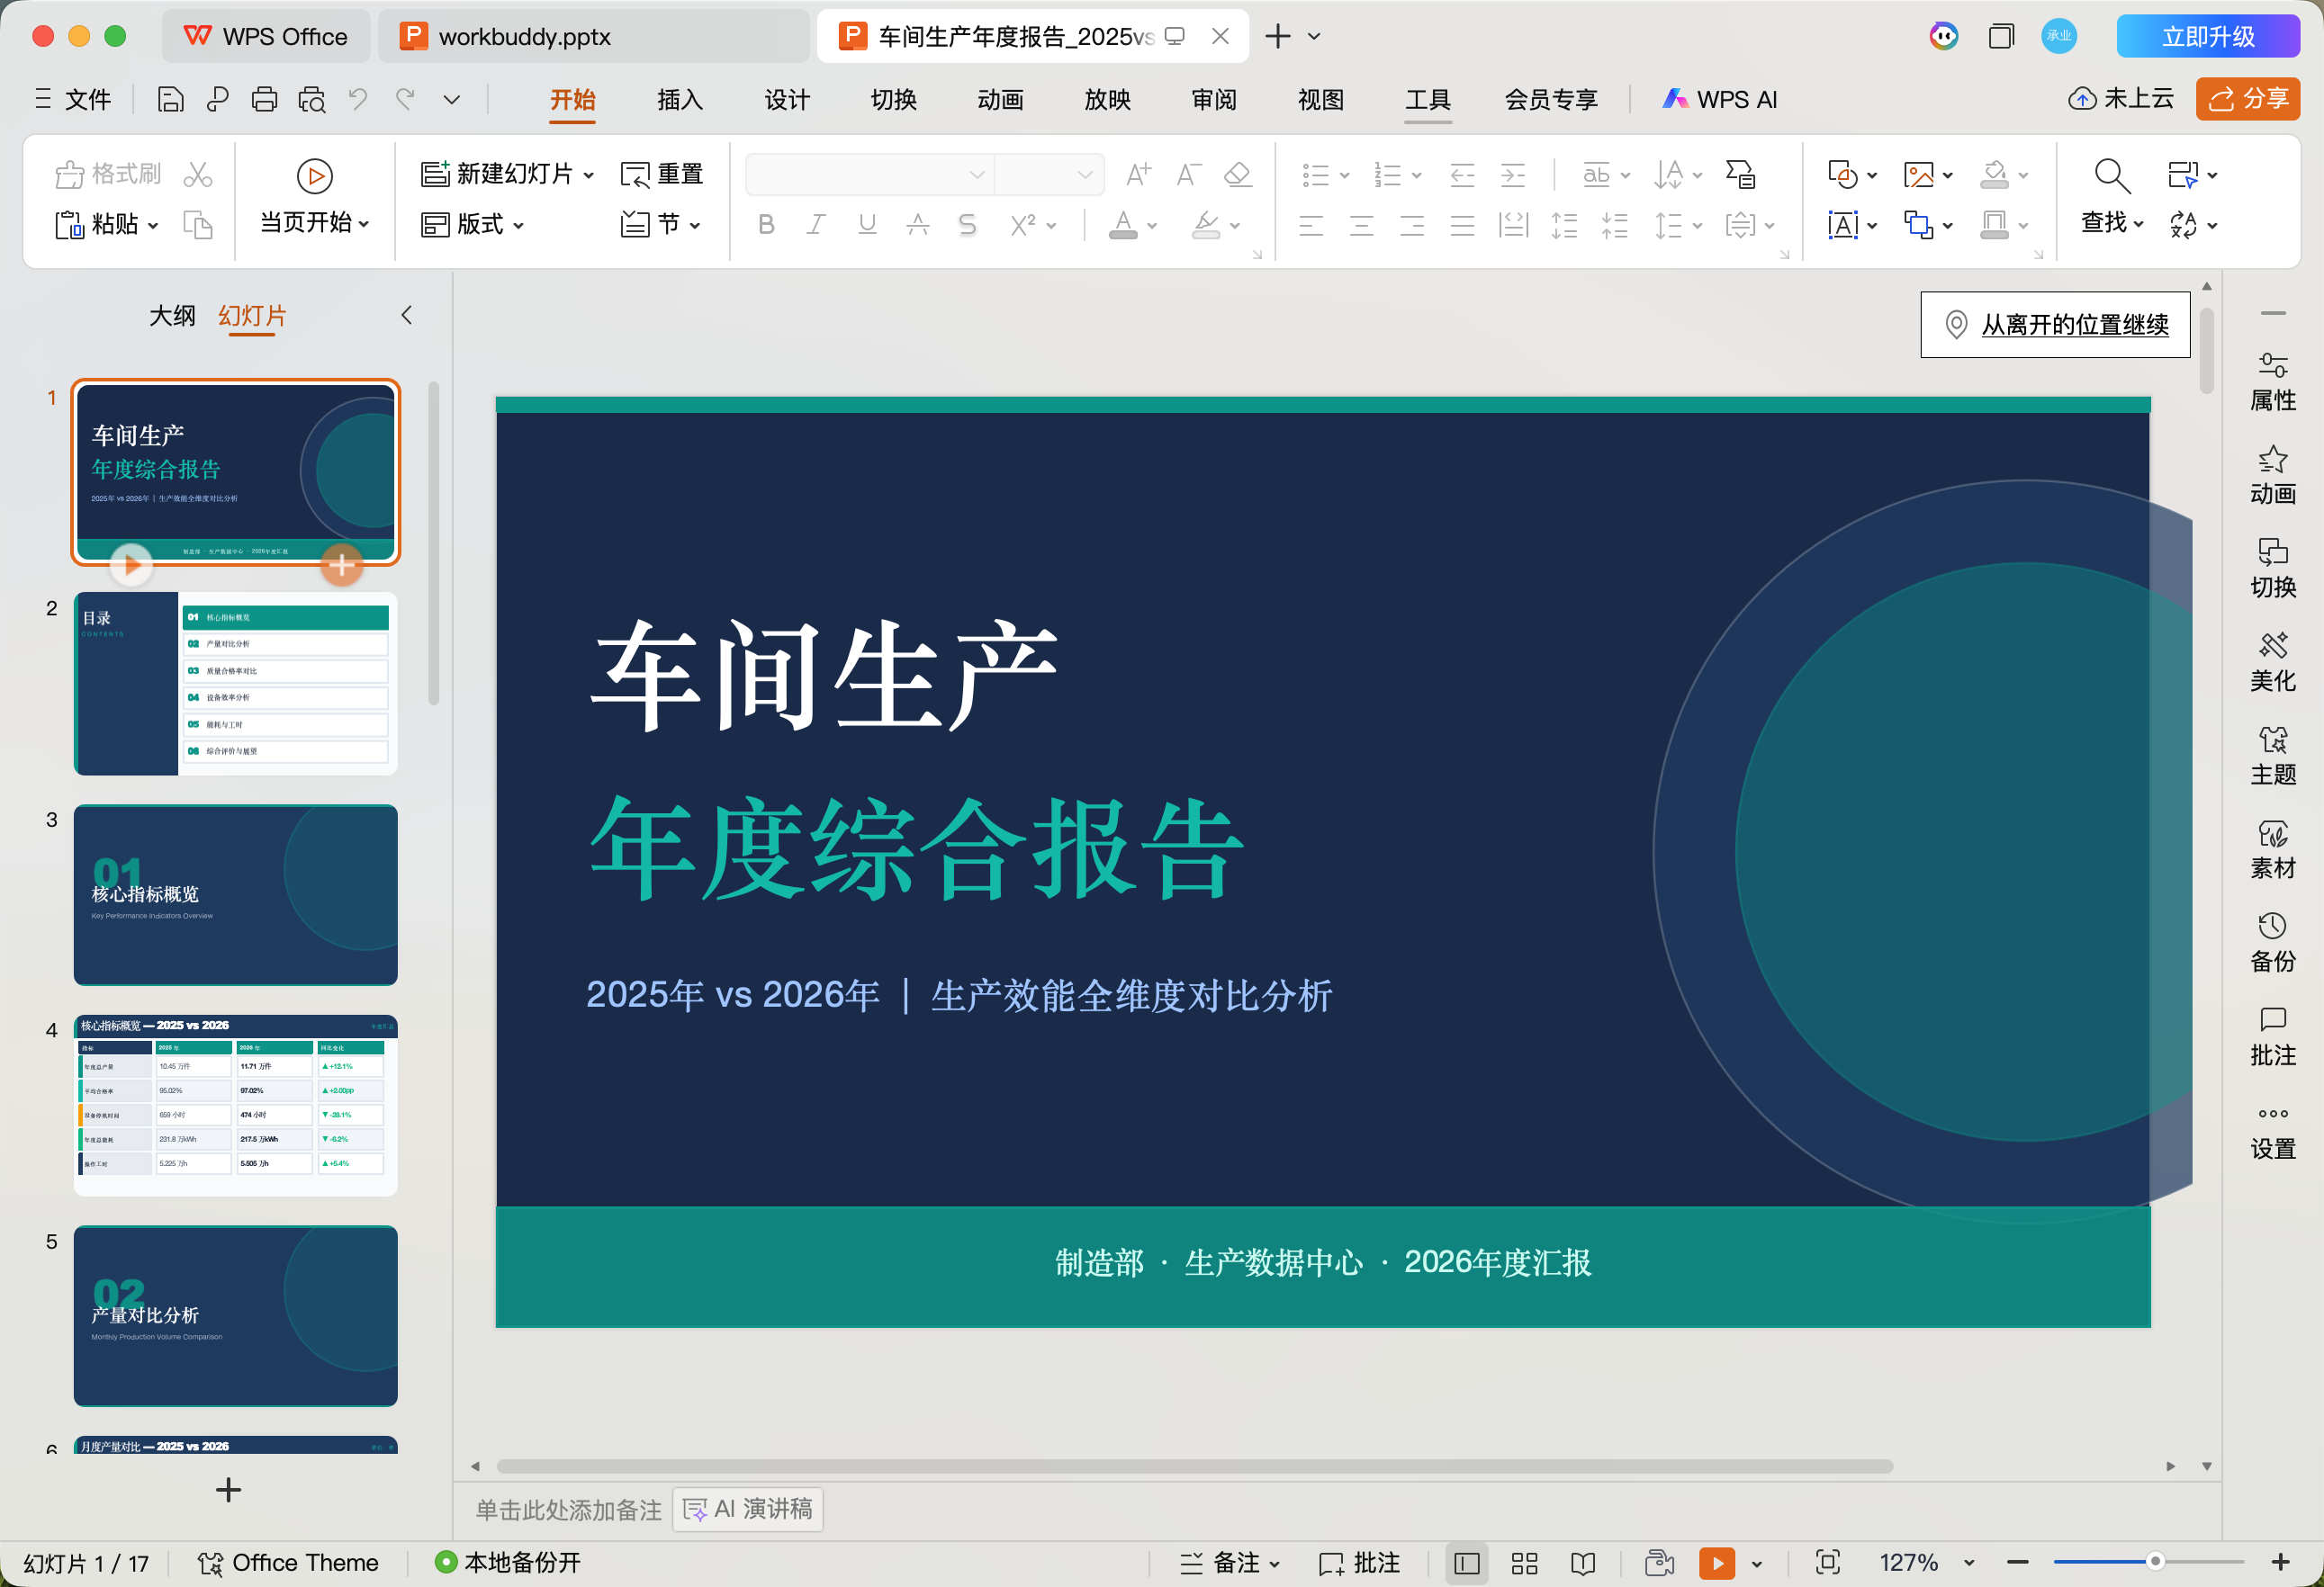
Task: Toggle bold formatting on selected text
Action: click(766, 224)
